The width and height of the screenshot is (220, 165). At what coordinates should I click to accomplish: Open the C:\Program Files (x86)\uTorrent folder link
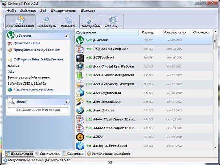coord(38,60)
